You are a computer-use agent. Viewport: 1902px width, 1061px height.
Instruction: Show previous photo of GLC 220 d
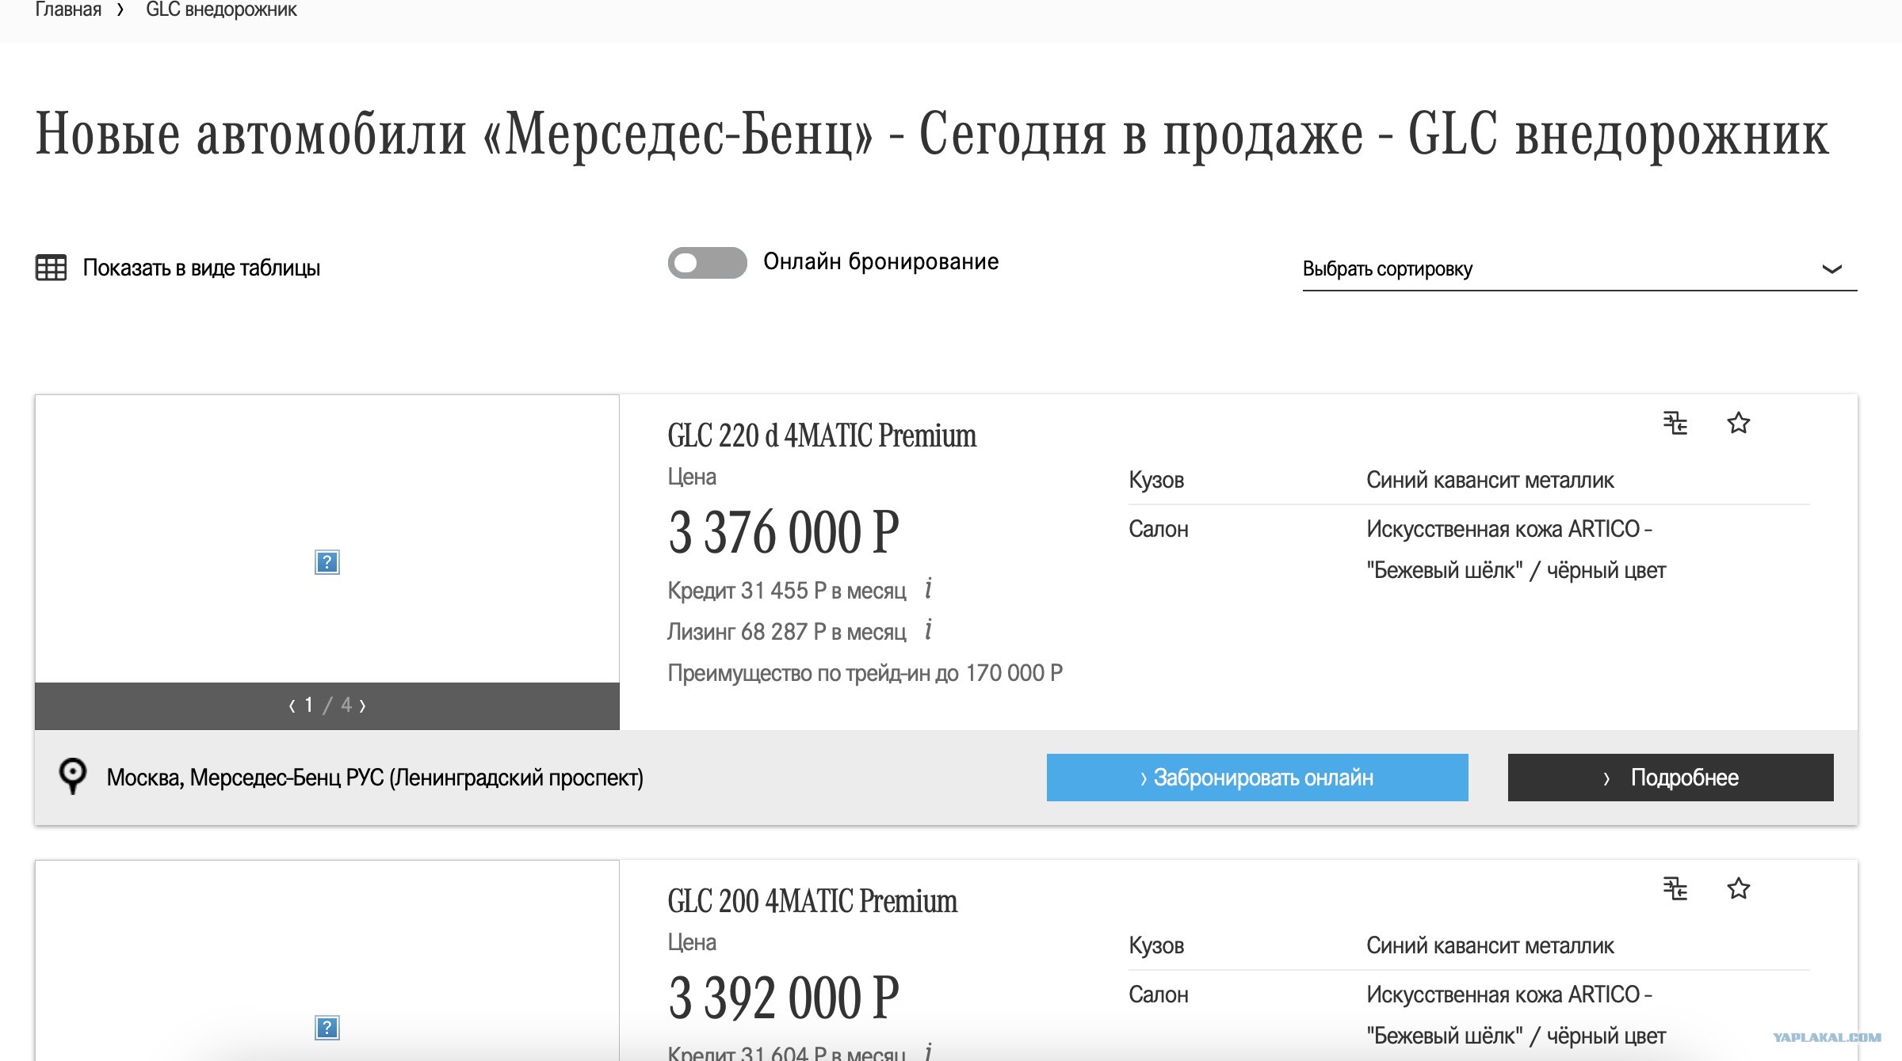[x=292, y=705]
